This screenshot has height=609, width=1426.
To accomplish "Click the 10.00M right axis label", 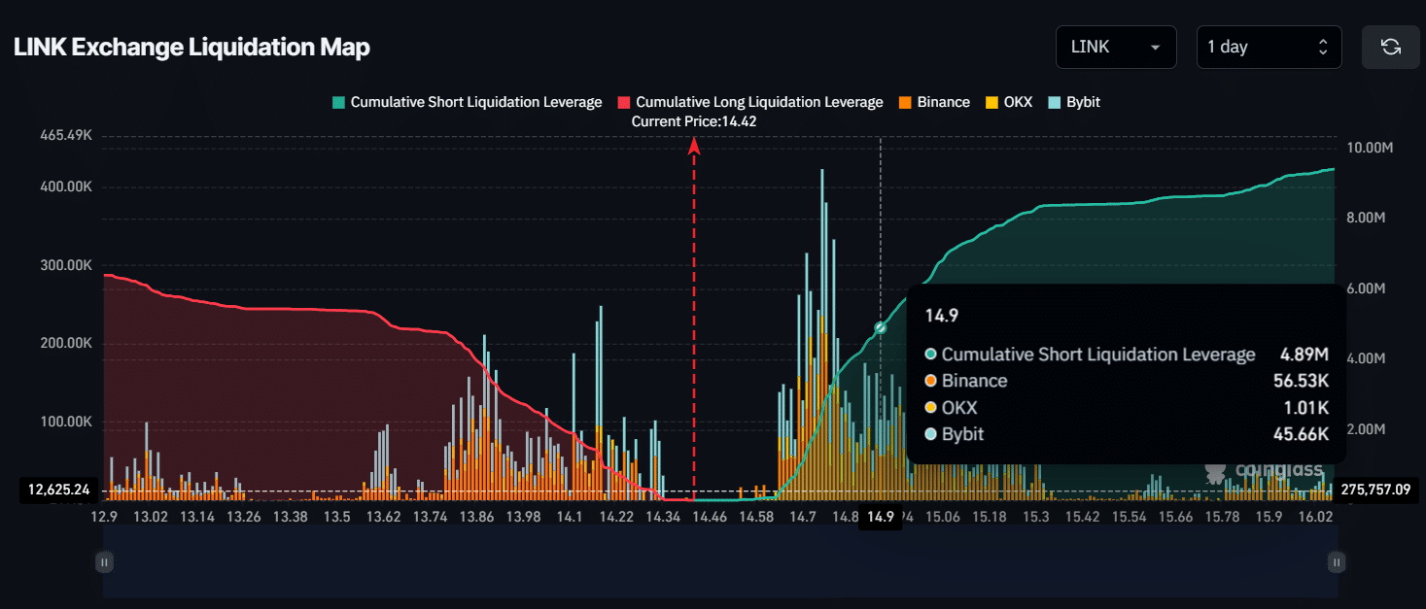I will pos(1371,148).
